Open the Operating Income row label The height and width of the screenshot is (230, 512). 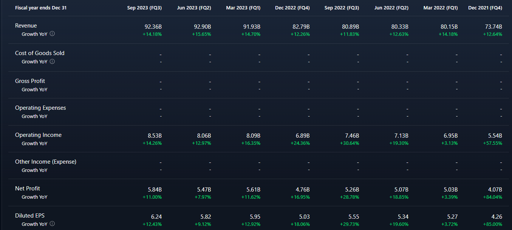click(x=38, y=135)
